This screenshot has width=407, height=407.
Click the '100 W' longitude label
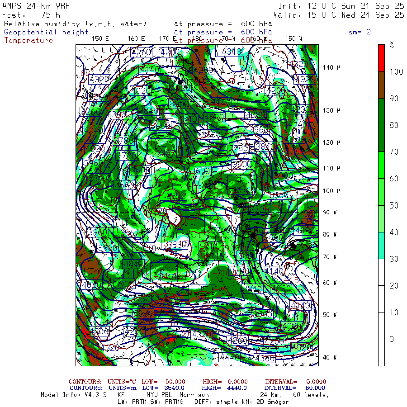331,191
